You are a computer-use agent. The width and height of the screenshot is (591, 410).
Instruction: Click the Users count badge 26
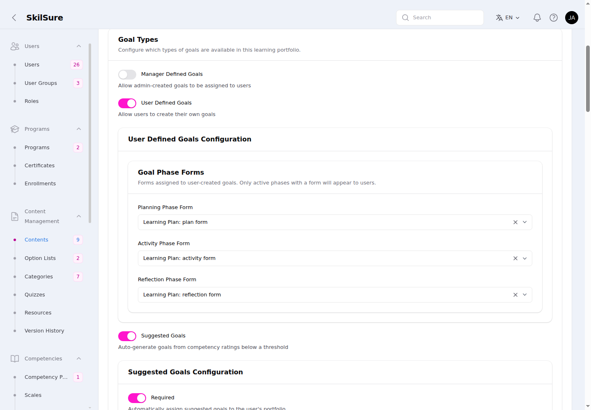76,65
